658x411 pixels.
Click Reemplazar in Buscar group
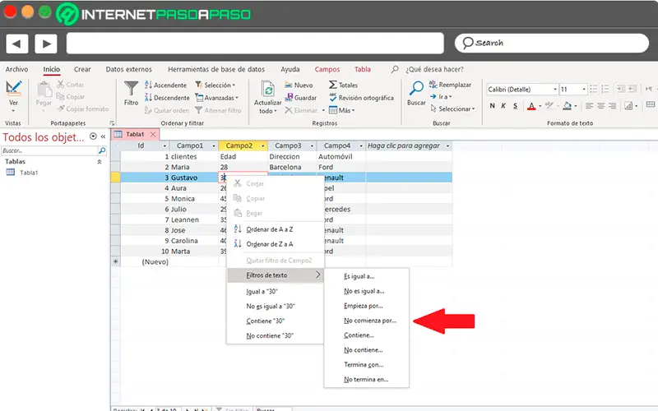[x=450, y=85]
